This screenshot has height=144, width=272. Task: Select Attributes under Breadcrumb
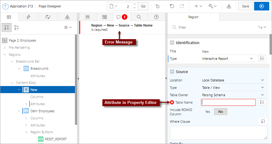click(x=38, y=76)
